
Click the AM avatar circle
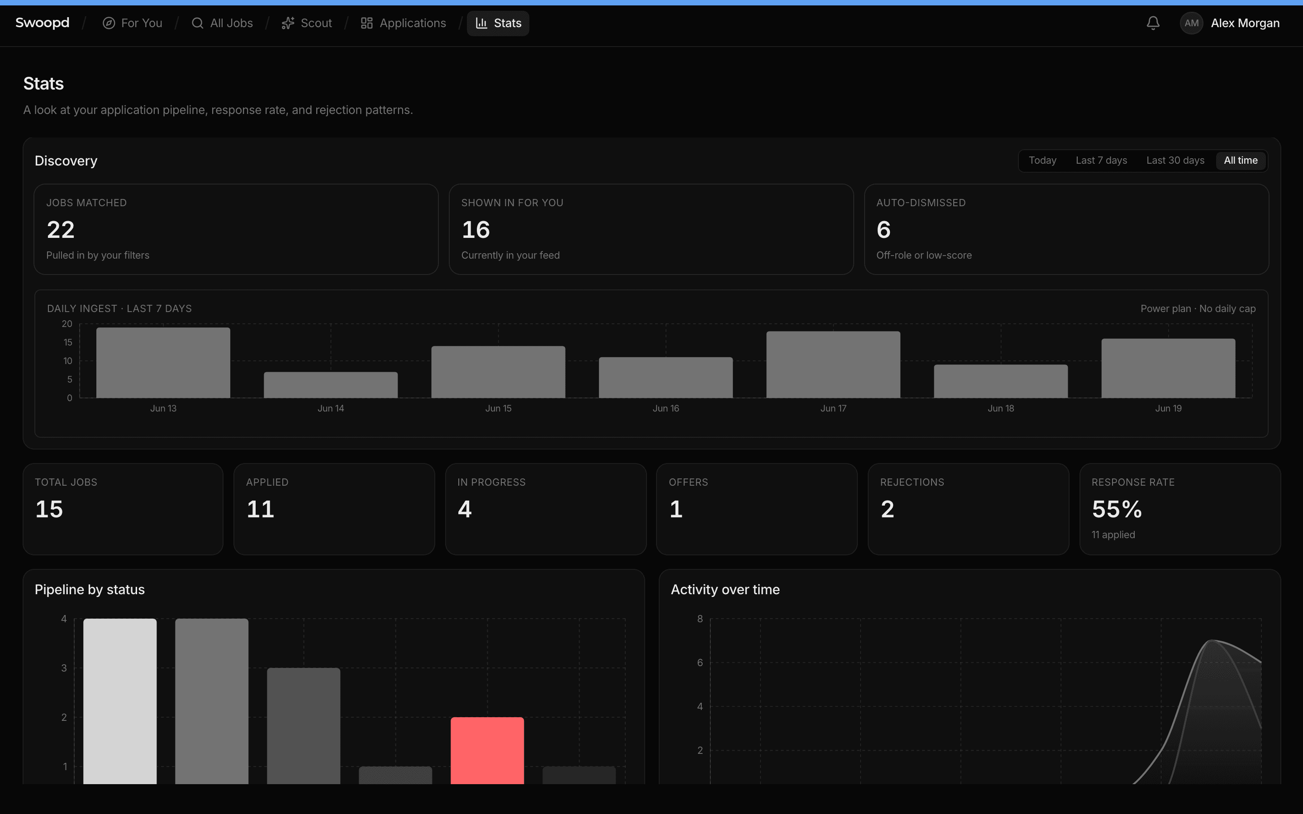coord(1191,23)
